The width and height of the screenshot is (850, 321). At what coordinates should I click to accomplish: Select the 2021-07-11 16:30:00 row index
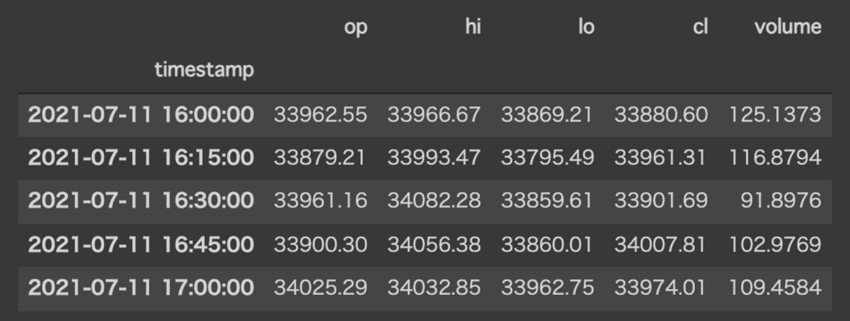pos(141,200)
